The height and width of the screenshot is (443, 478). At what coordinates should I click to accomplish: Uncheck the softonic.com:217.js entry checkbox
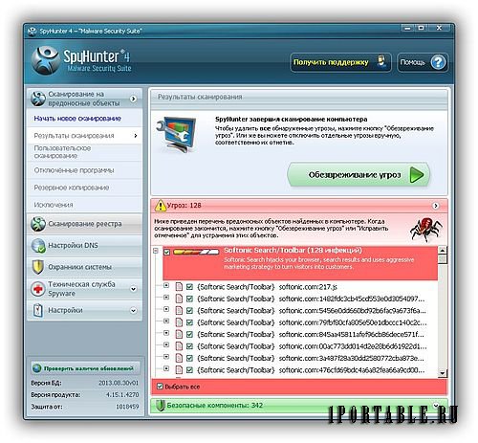189,287
